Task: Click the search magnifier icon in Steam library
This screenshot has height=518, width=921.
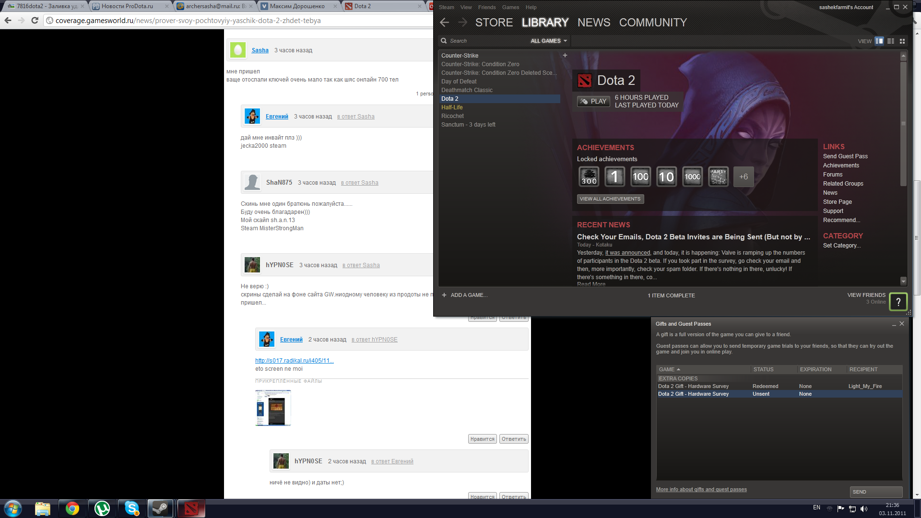Action: point(444,41)
